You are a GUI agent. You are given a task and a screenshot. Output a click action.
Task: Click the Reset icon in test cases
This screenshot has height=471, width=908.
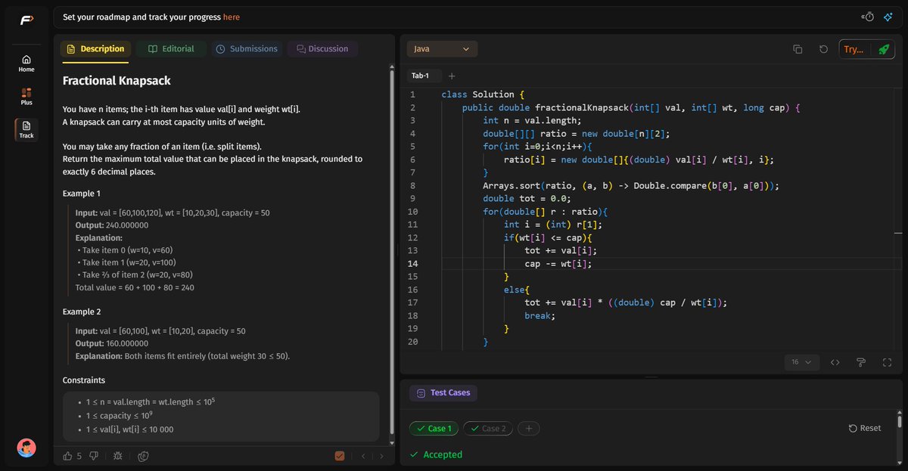853,428
